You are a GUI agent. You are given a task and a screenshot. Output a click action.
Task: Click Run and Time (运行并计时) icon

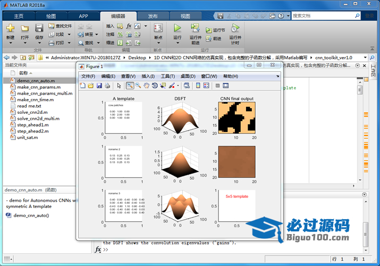pyautogui.click(x=235, y=28)
